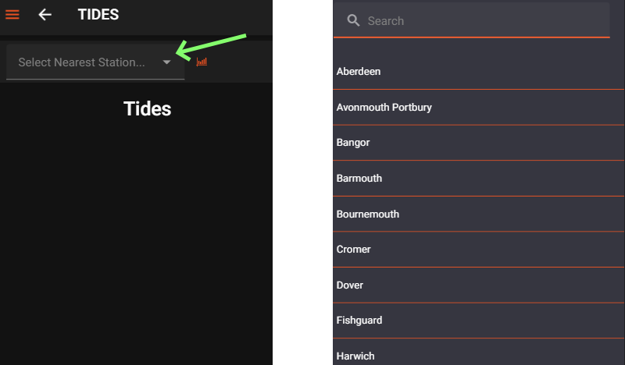This screenshot has width=625, height=365.
Task: Expand the Select Nearest Station dropdown arrow
Action: click(x=166, y=62)
